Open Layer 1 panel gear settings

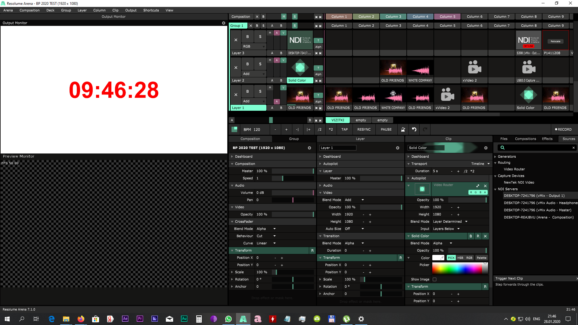[x=397, y=148]
